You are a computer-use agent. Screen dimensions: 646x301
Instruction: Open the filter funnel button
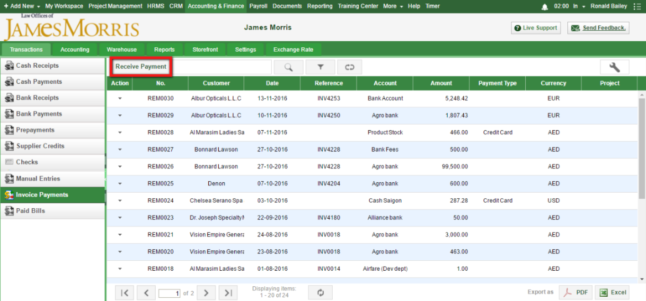320,67
